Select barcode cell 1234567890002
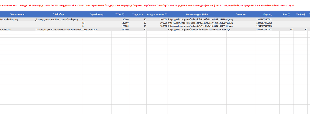This screenshot has width=310, height=114. click(264, 23)
